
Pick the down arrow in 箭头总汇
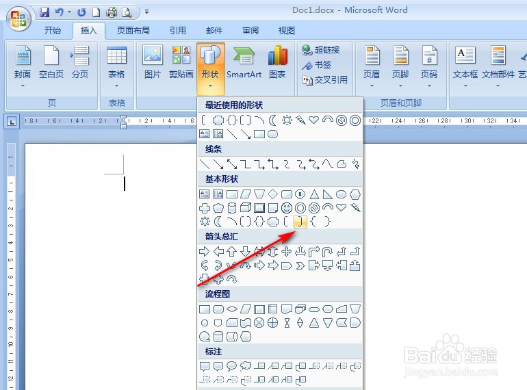(245, 251)
